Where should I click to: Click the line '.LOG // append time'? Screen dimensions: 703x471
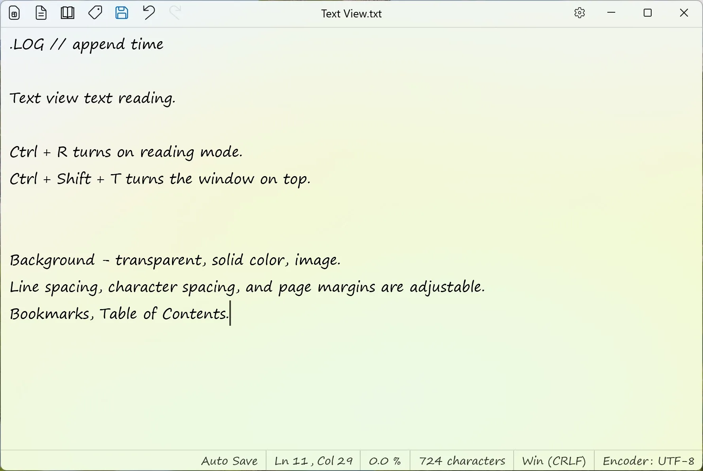pyautogui.click(x=87, y=45)
